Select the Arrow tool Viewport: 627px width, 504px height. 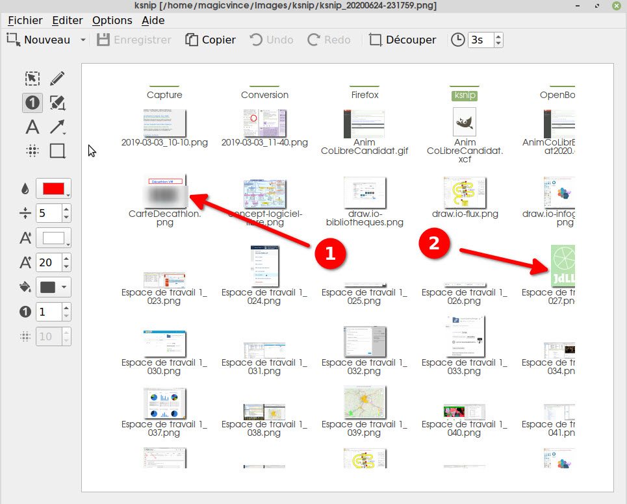(57, 127)
